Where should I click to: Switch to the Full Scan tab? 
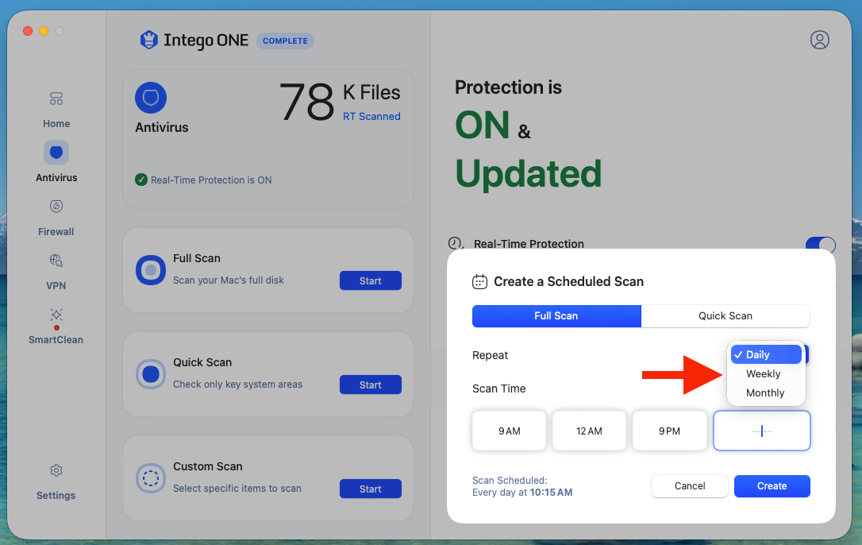click(556, 316)
